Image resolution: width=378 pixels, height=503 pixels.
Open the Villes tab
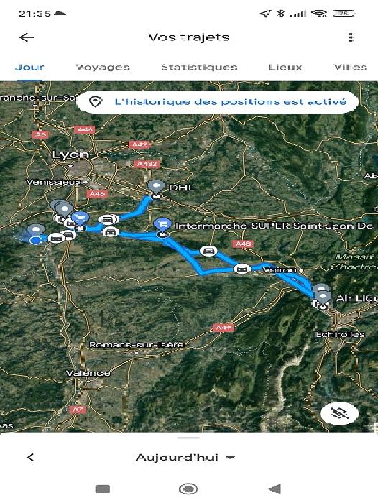[x=350, y=68]
